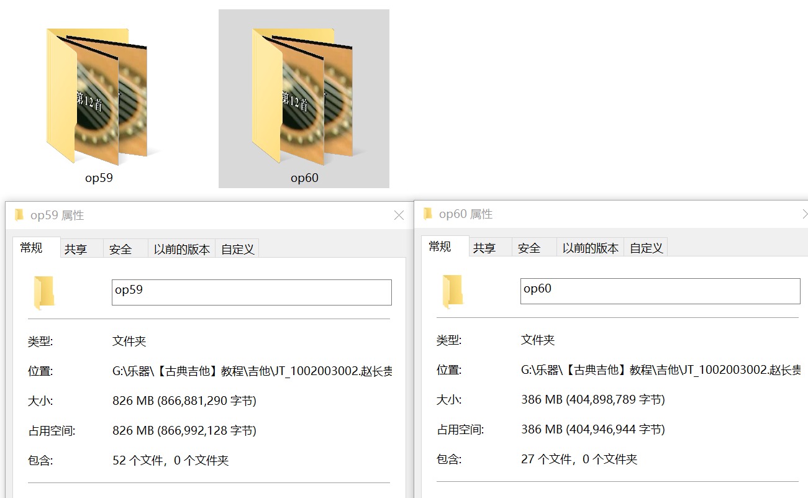
Task: Click the op59 label under the folder
Action: pos(99,178)
